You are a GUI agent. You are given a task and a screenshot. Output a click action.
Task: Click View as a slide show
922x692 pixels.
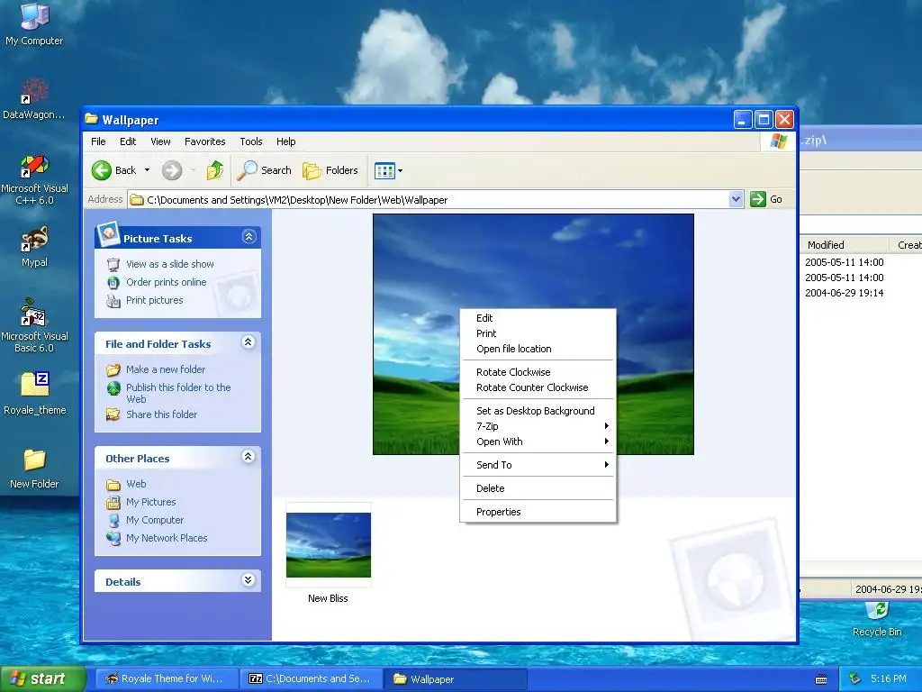tap(170, 264)
